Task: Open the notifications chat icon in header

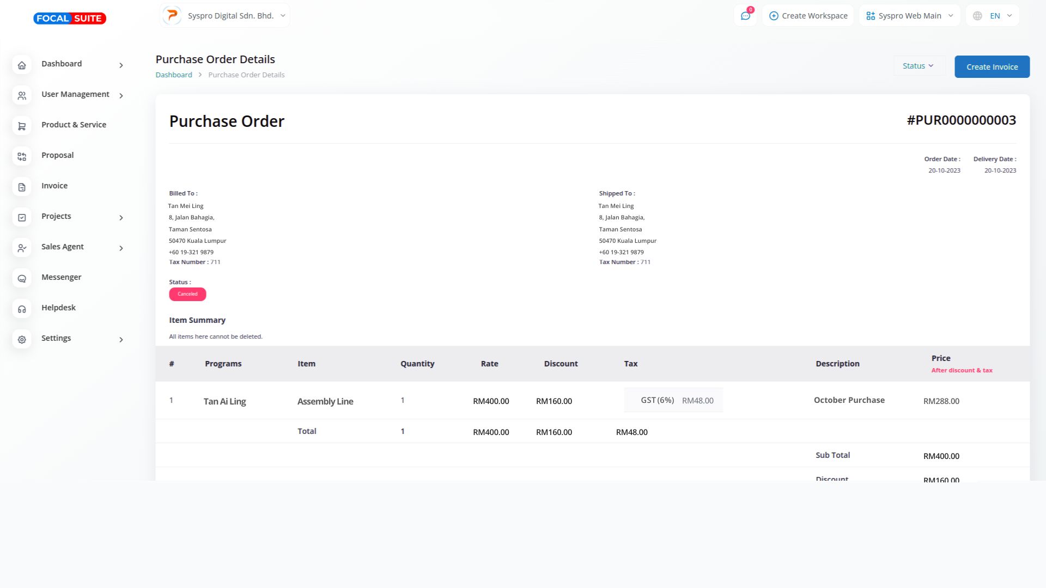Action: (x=745, y=16)
